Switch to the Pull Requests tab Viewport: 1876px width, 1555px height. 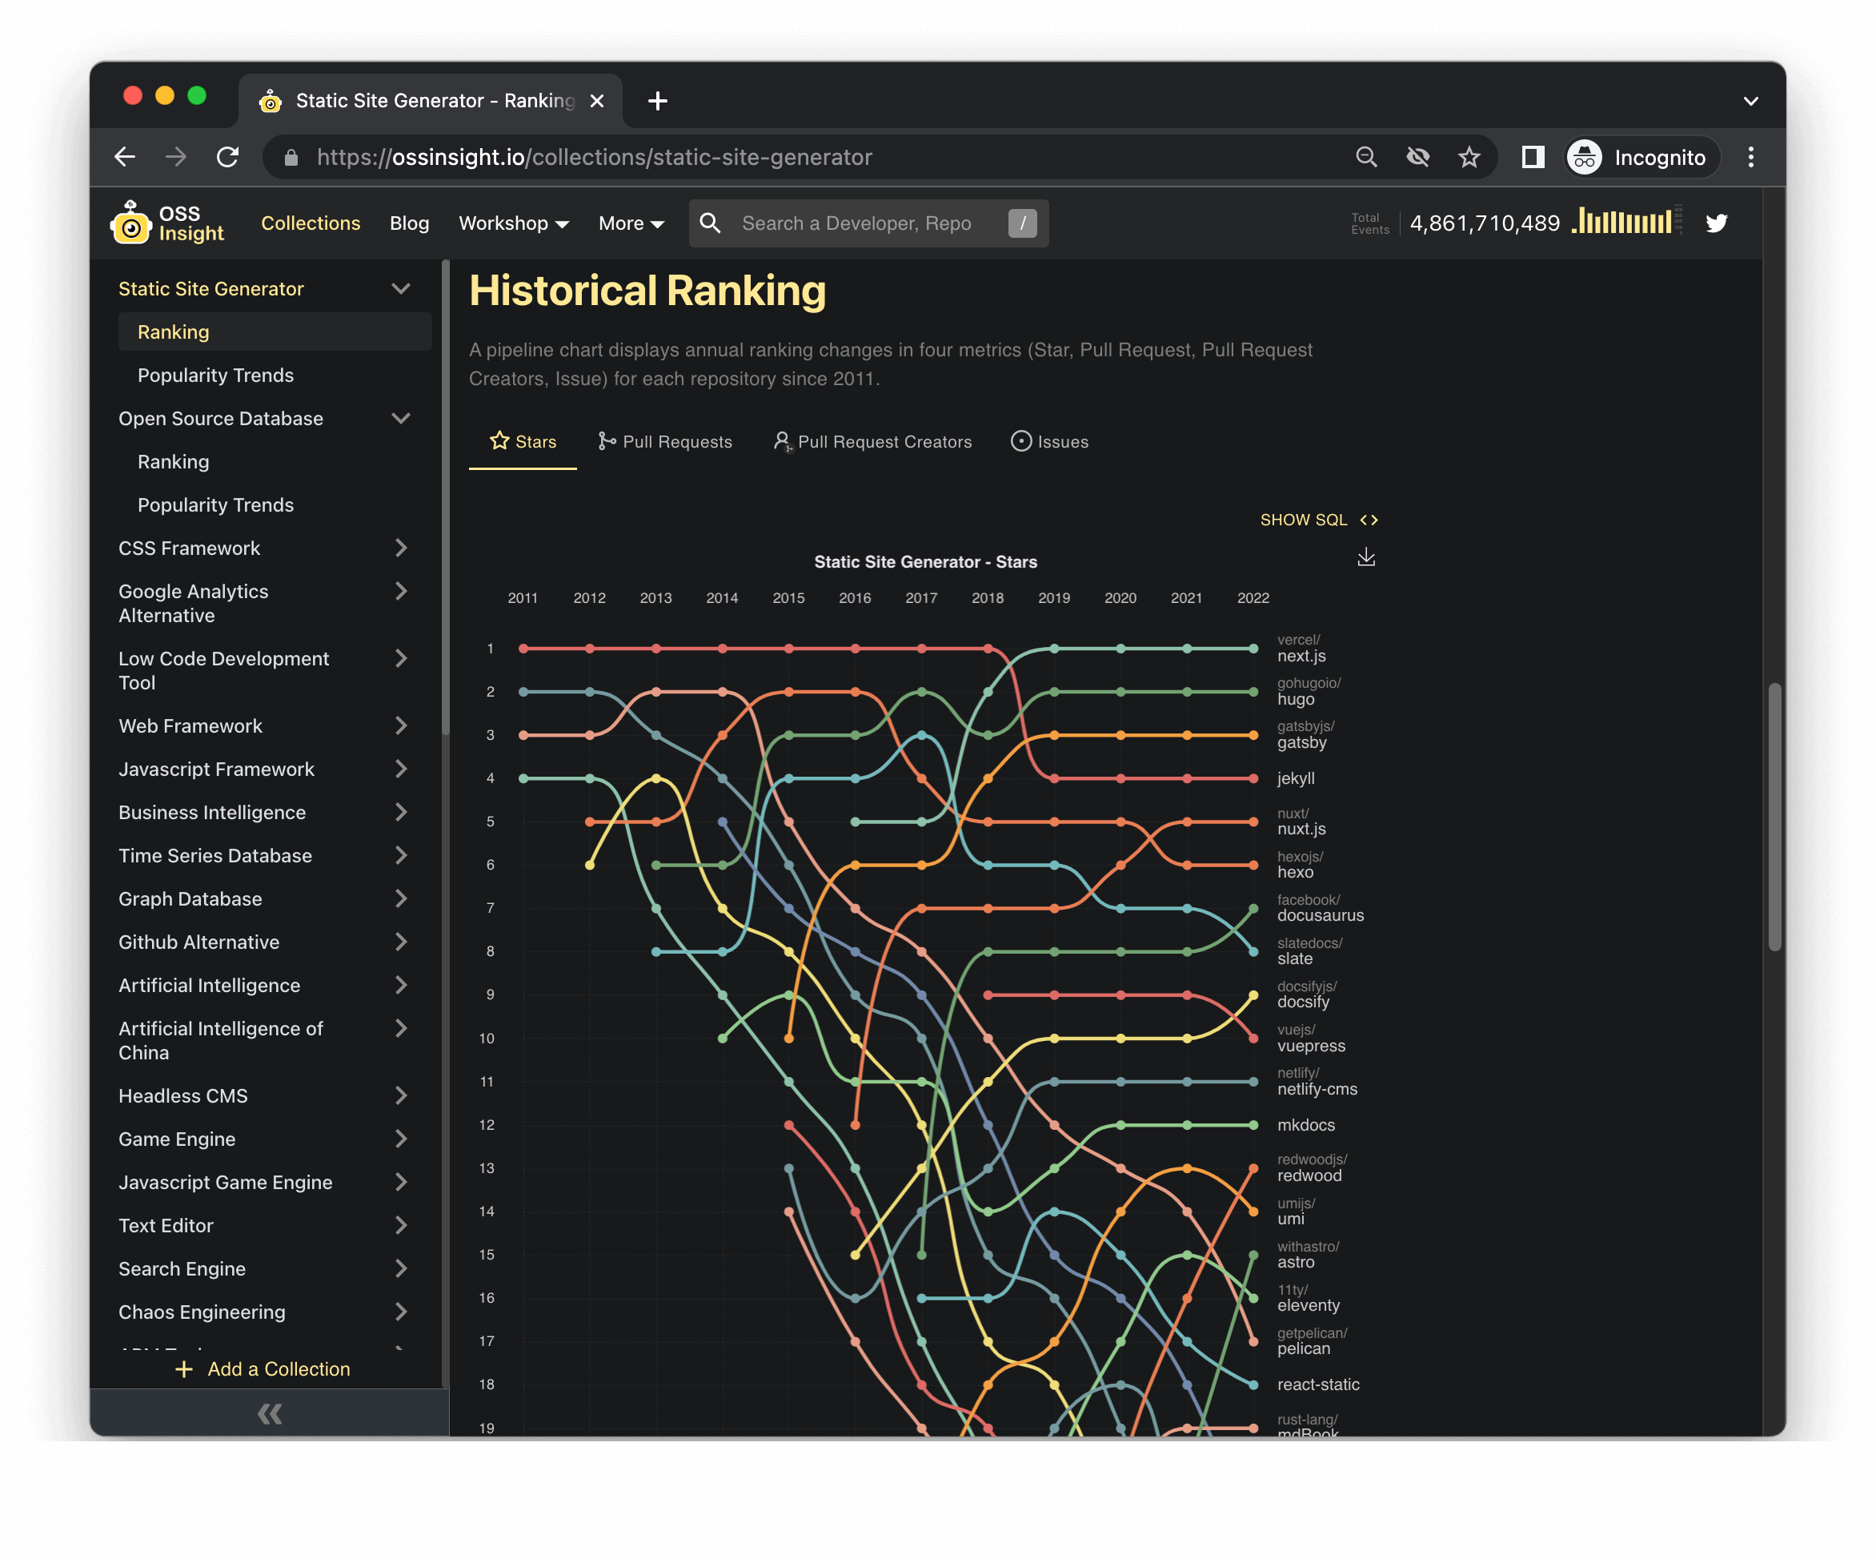(x=664, y=441)
